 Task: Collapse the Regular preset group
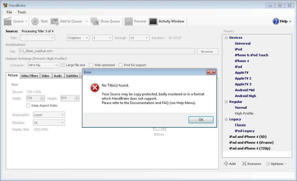pyautogui.click(x=226, y=102)
